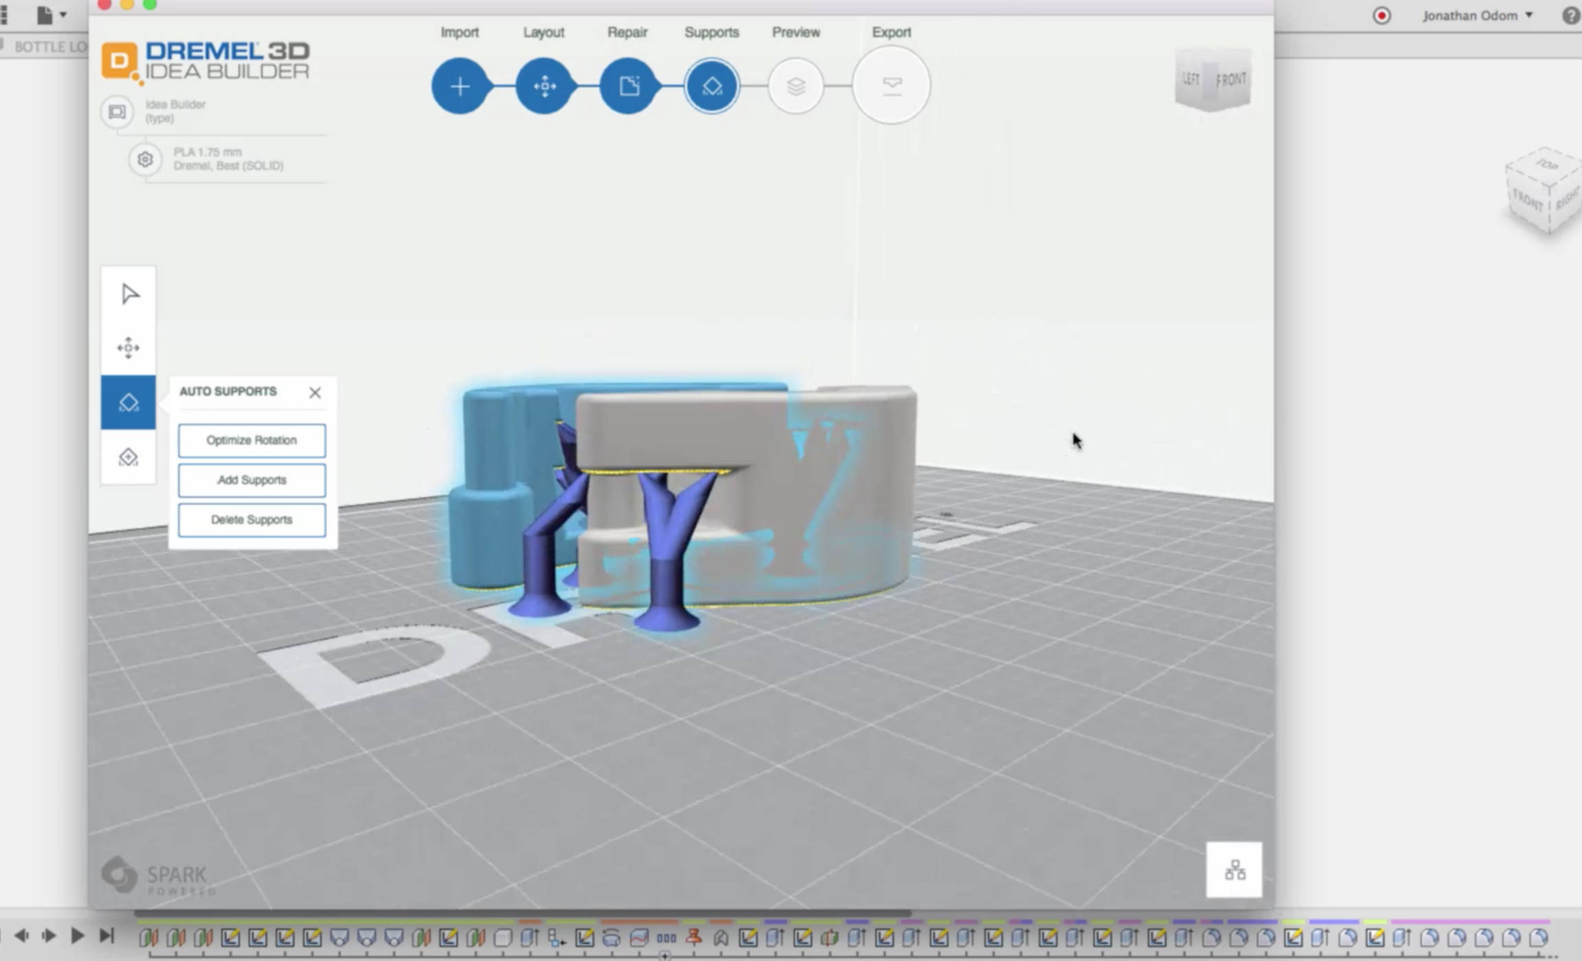The height and width of the screenshot is (961, 1582).
Task: Pick the move tool in left toolbar
Action: [129, 348]
